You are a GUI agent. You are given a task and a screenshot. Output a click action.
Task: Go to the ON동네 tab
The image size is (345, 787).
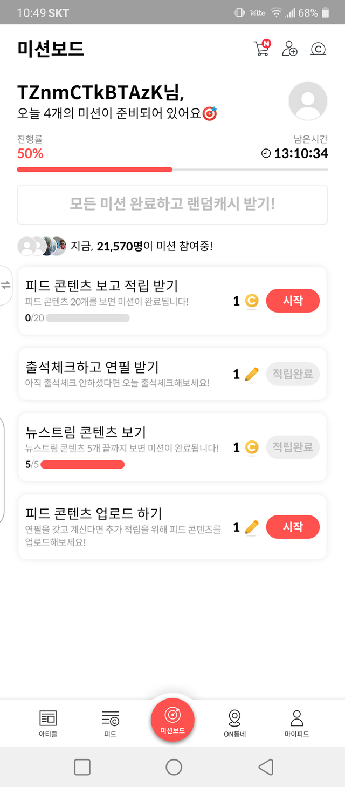234,723
